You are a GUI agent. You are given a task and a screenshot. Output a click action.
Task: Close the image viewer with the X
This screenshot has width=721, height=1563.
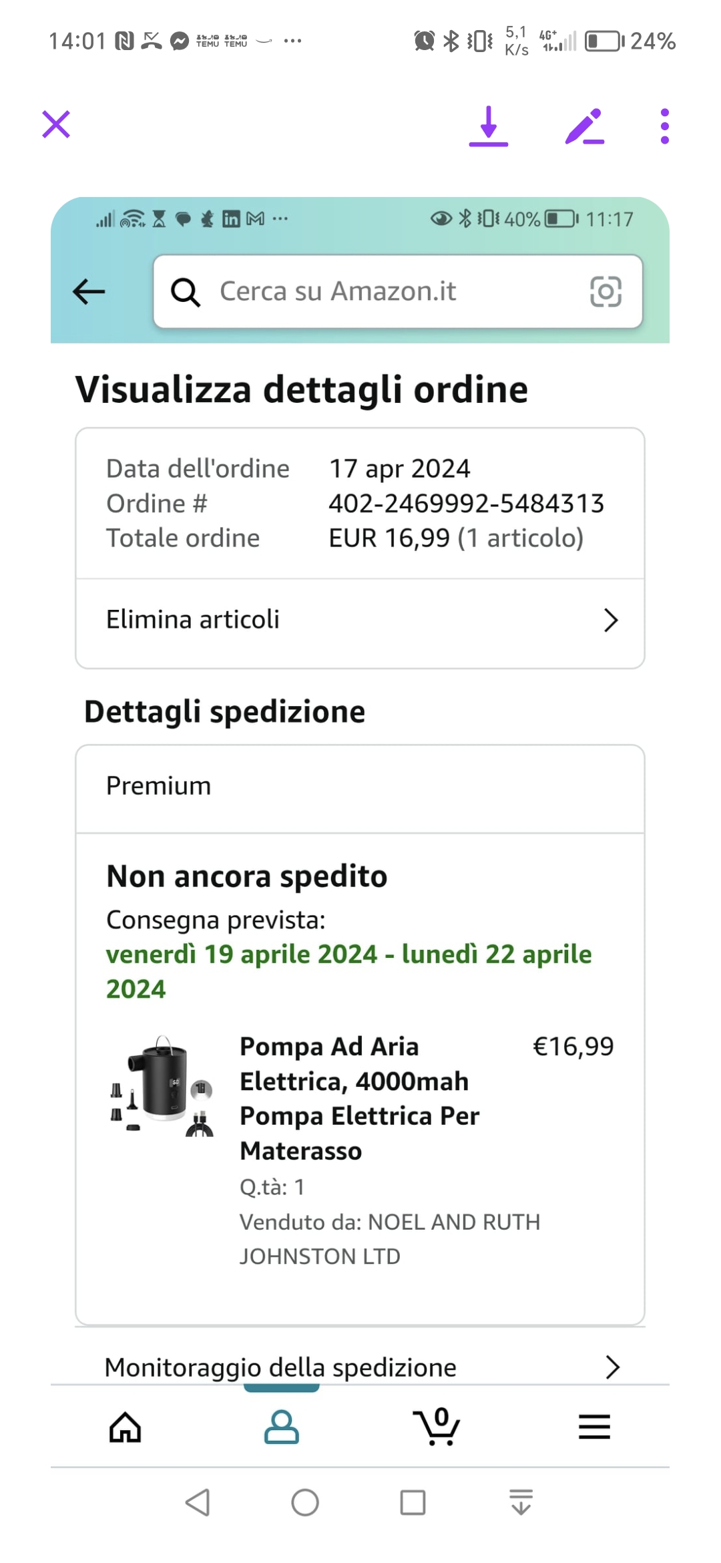[56, 124]
